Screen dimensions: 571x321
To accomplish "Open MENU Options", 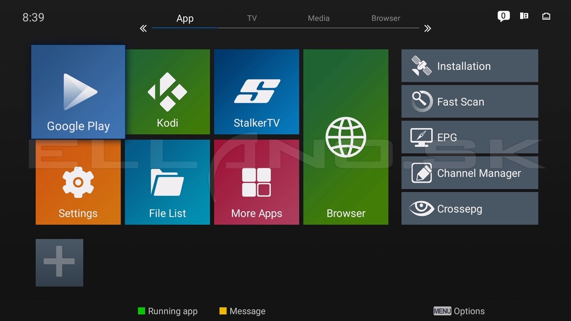I will point(459,311).
